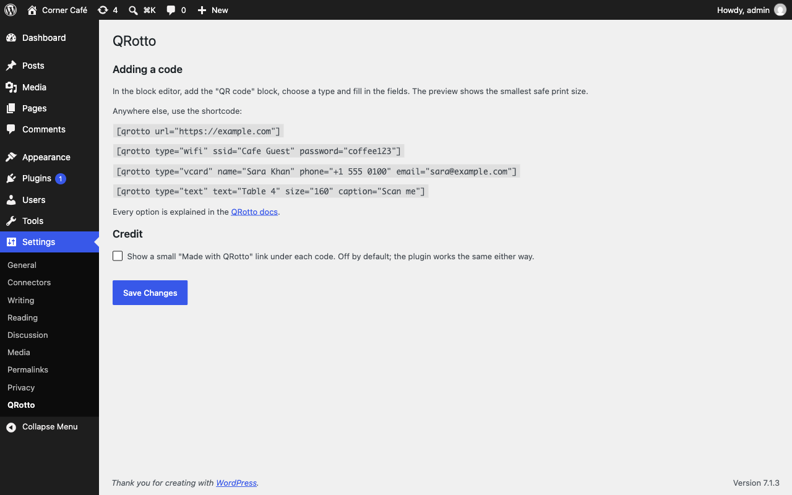Click the Plugins plug icon
This screenshot has width=792, height=495.
point(11,178)
